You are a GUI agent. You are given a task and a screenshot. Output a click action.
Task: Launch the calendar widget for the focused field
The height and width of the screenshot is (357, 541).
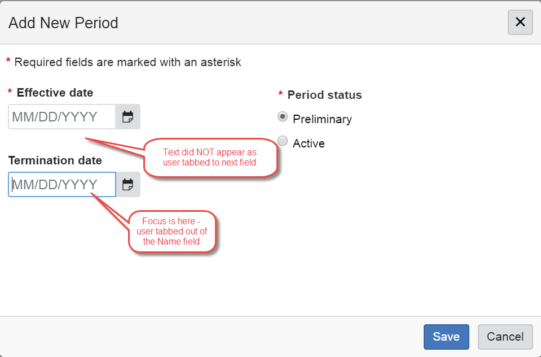click(127, 184)
